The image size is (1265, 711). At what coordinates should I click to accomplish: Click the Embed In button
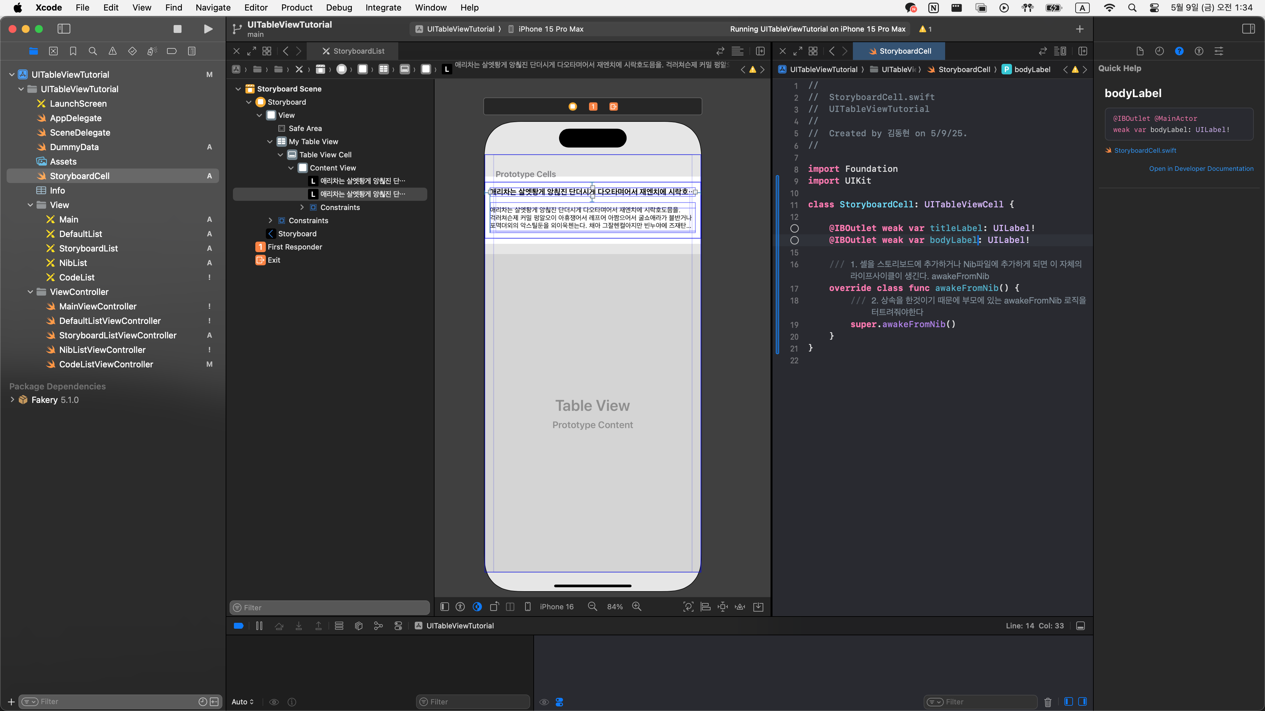click(759, 606)
